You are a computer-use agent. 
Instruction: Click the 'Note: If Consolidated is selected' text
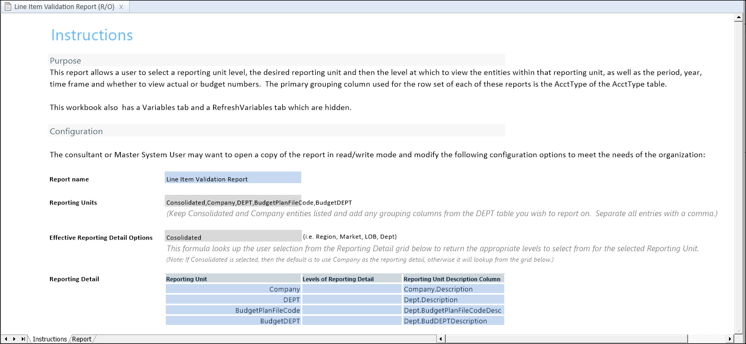(x=360, y=260)
